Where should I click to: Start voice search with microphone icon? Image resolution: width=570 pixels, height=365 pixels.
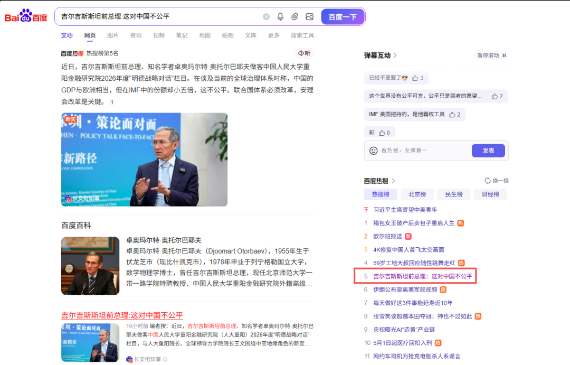280,17
